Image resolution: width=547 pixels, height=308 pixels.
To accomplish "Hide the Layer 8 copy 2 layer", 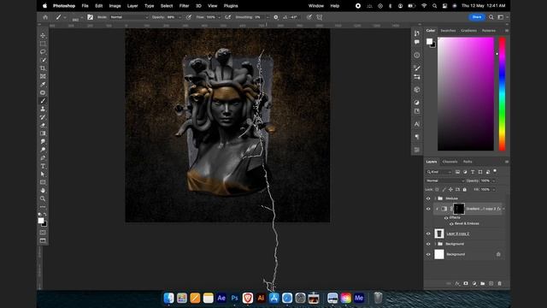I will (x=428, y=234).
